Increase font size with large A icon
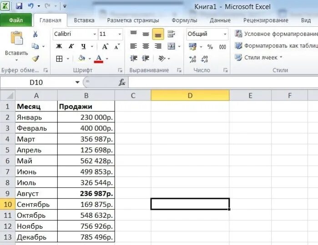 tap(105, 46)
